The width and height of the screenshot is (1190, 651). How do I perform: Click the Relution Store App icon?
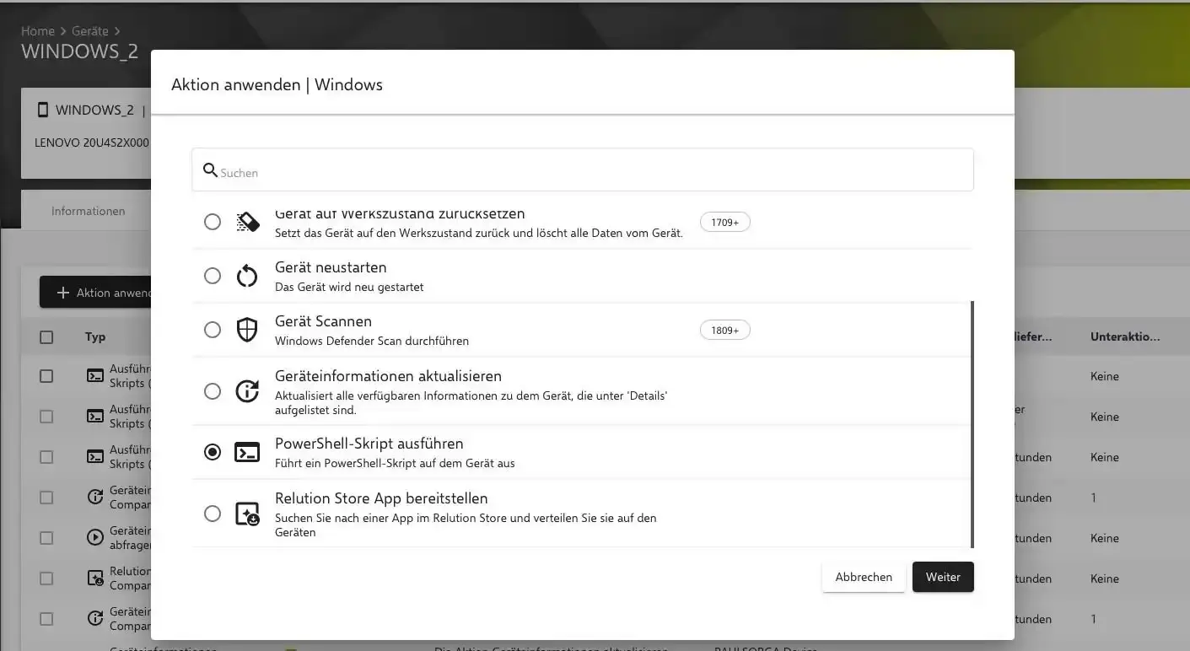(247, 514)
